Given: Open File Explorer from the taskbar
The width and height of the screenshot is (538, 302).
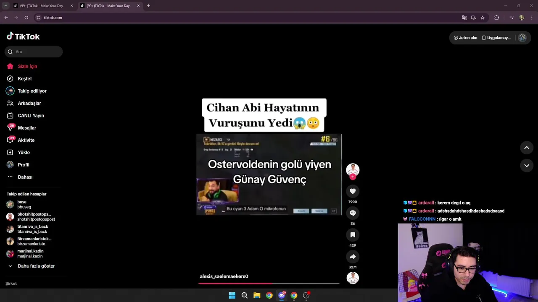Looking at the screenshot, I should [x=257, y=295].
